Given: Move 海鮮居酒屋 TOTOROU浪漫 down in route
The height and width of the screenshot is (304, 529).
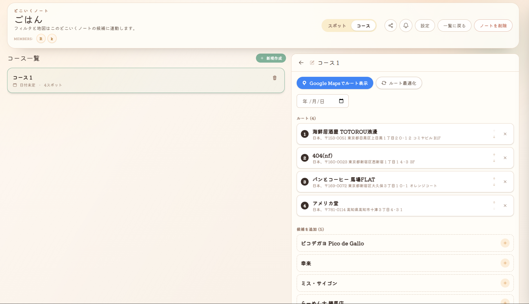Looking at the screenshot, I should point(494,137).
